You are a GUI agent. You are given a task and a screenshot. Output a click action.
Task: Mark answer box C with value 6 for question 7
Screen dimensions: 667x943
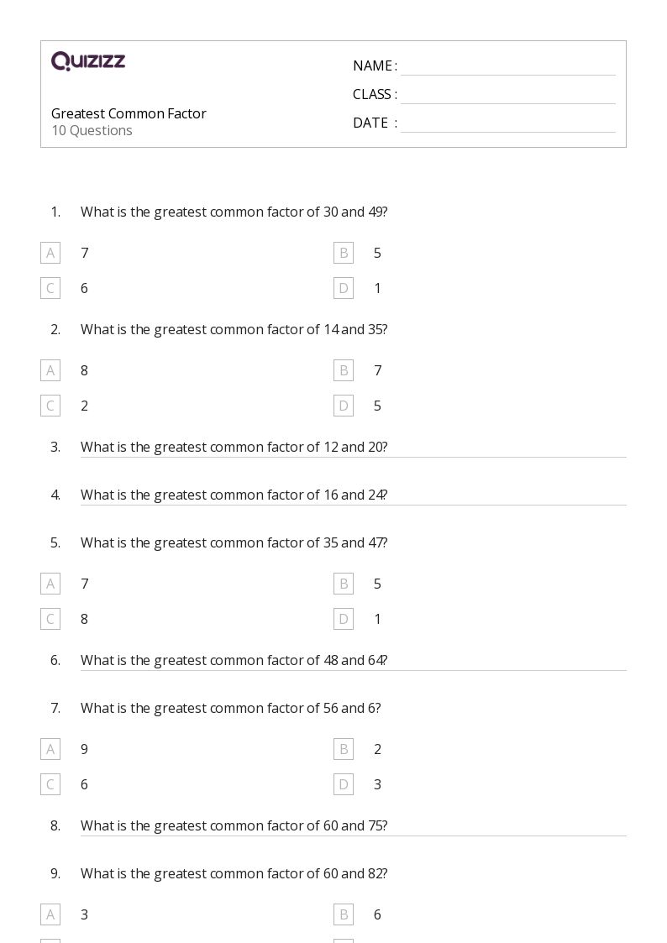point(50,784)
